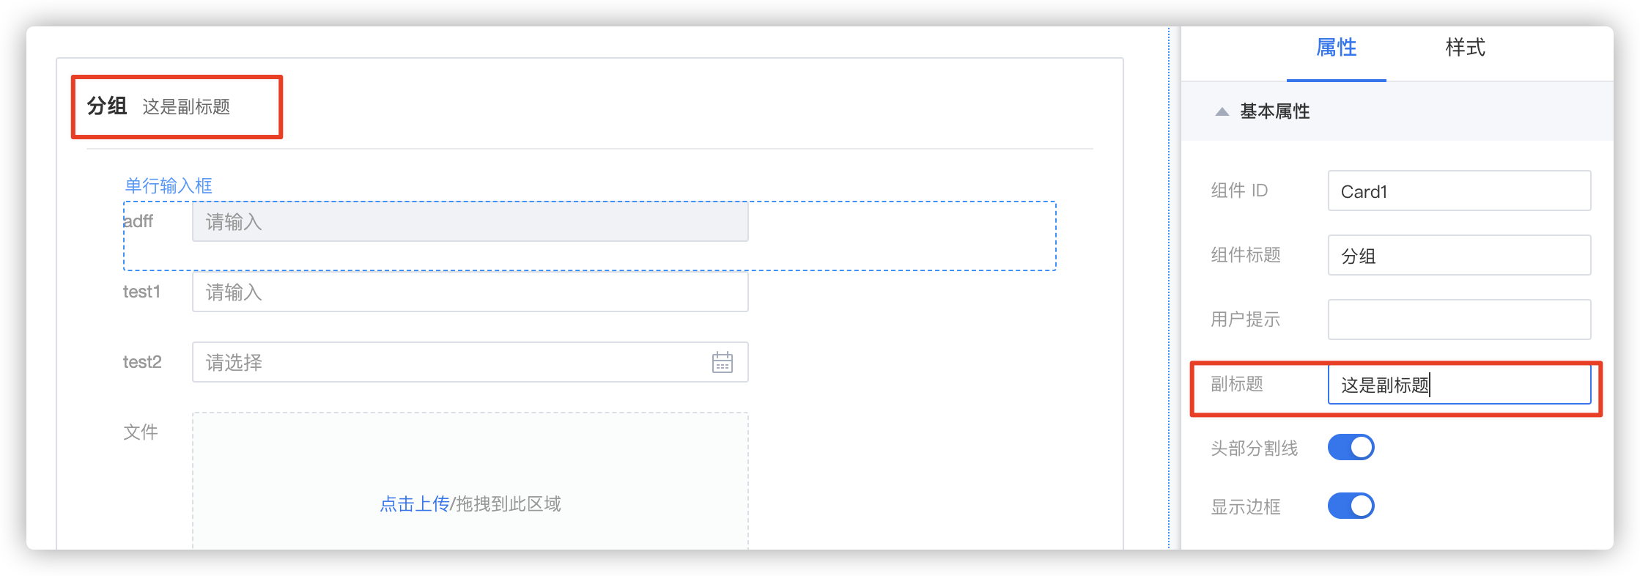Switch to the 样式 tab
Screen dimensions: 1640x576
coord(1465,48)
